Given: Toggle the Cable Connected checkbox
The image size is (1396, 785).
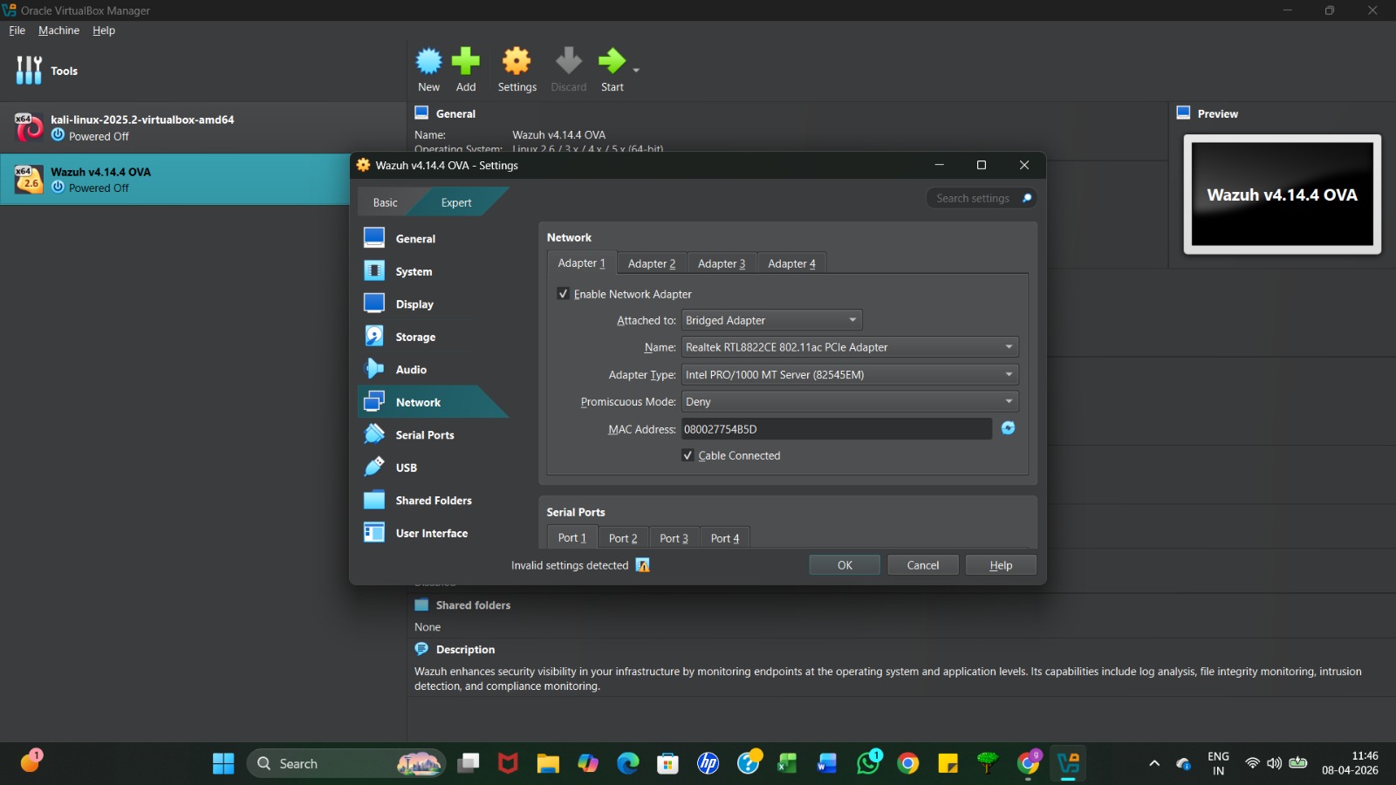Looking at the screenshot, I should coord(688,455).
